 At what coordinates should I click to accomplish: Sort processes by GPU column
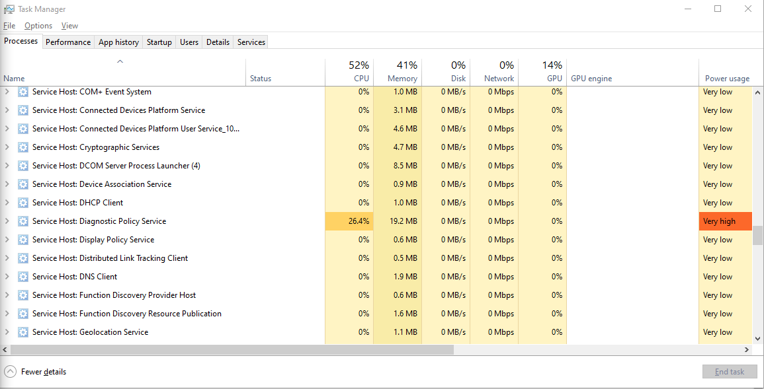[x=542, y=72]
